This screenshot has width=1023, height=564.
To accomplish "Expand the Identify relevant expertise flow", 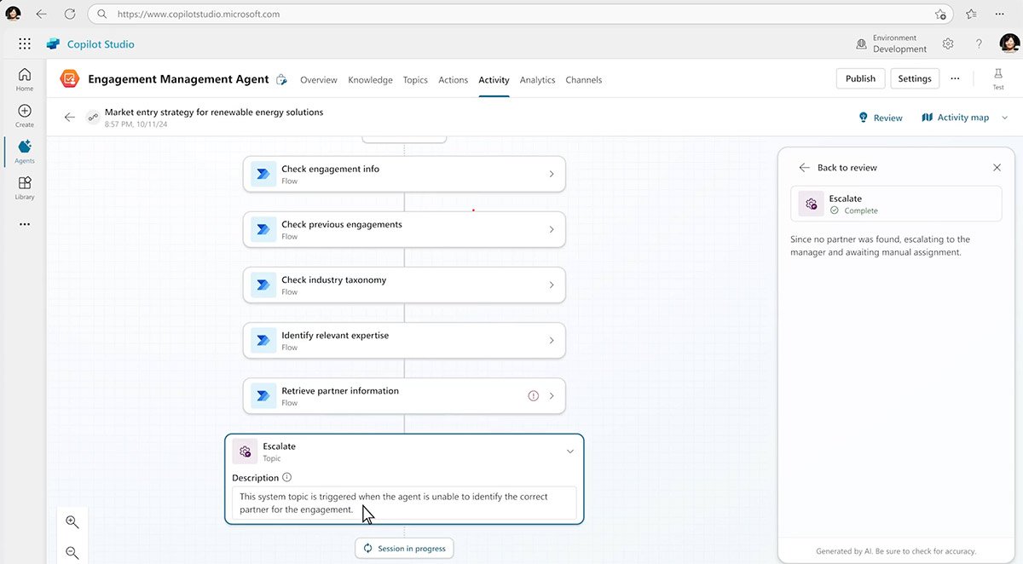I will click(x=552, y=341).
